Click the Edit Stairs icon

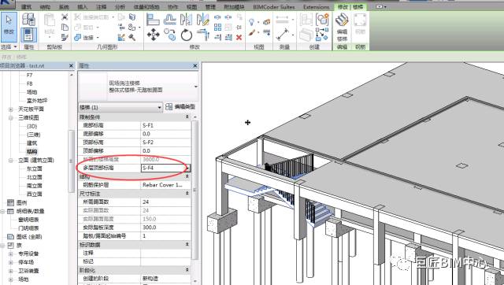pyautogui.click(x=342, y=25)
